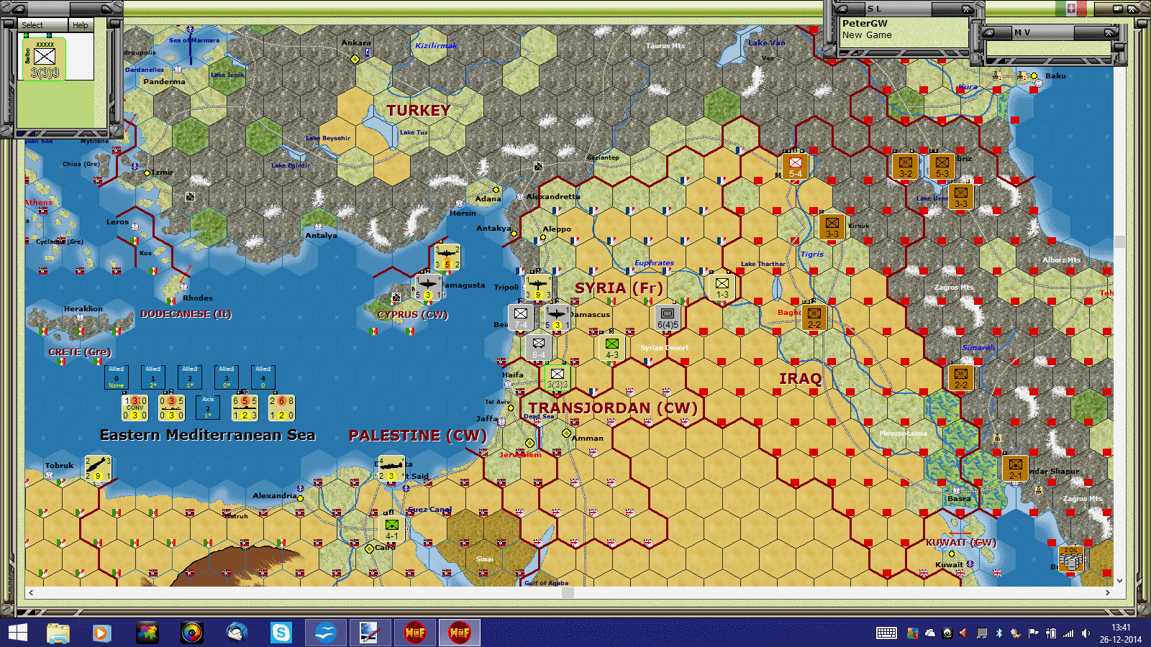The width and height of the screenshot is (1151, 647).
Task: Select the 1-3 infantry unit on Euphrates
Action: [x=722, y=287]
